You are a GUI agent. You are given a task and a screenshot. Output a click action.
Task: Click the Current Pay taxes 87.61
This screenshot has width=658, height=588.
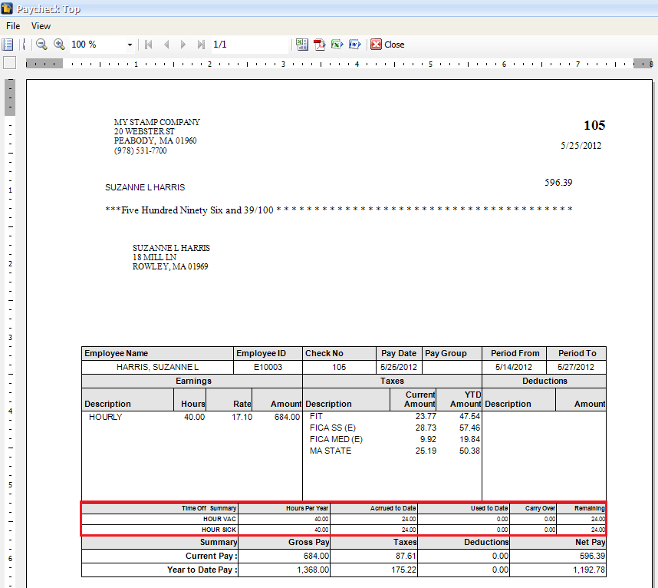tap(406, 556)
